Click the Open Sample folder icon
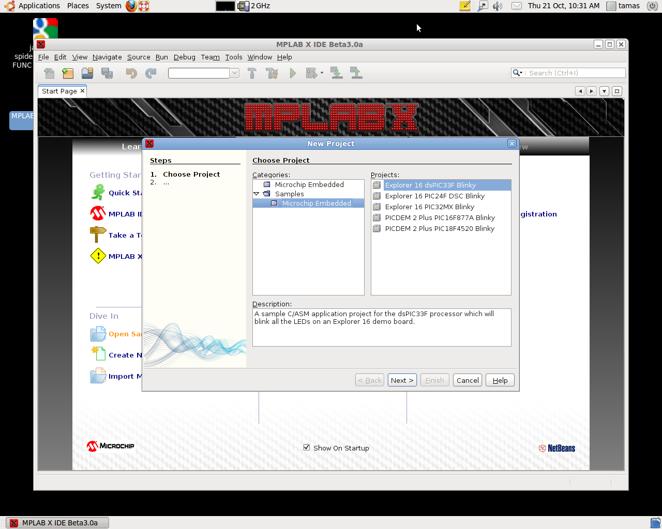Screen dimensions: 662x529 tap(98, 334)
